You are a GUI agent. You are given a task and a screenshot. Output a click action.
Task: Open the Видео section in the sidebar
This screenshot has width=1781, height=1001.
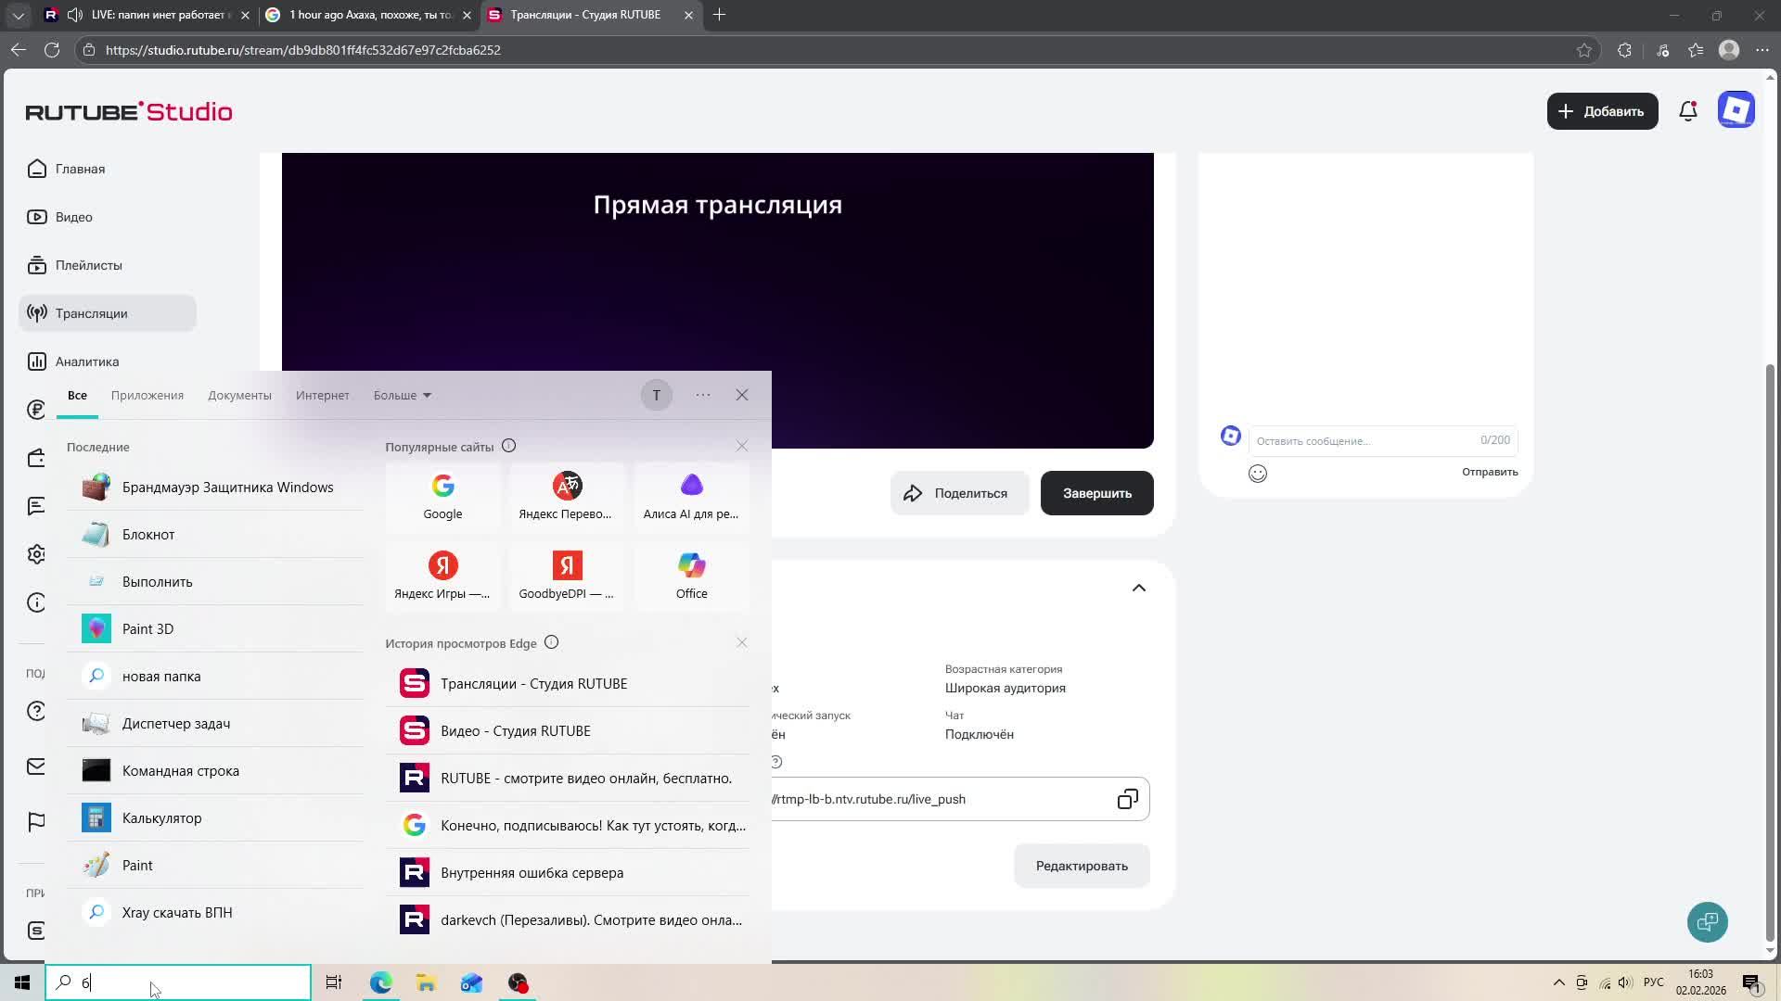click(x=73, y=217)
